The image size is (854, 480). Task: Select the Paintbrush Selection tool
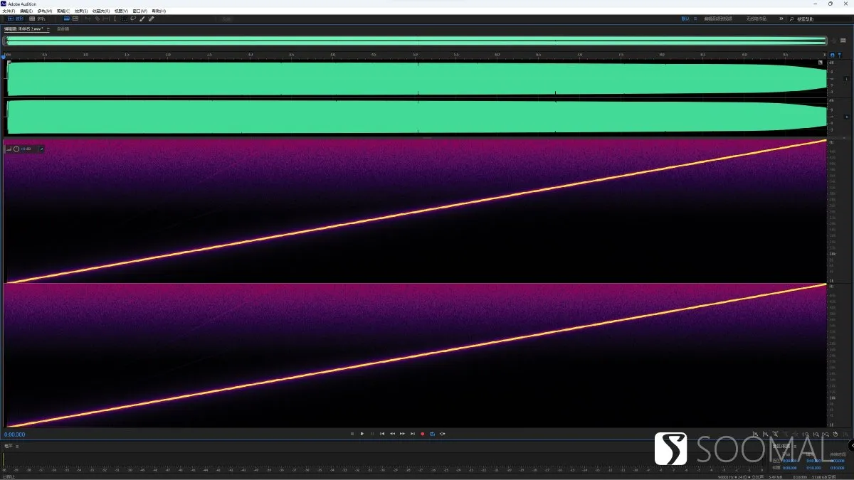pos(142,18)
